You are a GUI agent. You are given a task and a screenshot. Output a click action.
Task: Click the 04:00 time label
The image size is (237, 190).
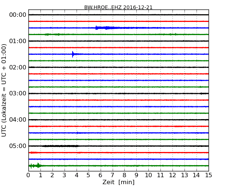pos(18,120)
